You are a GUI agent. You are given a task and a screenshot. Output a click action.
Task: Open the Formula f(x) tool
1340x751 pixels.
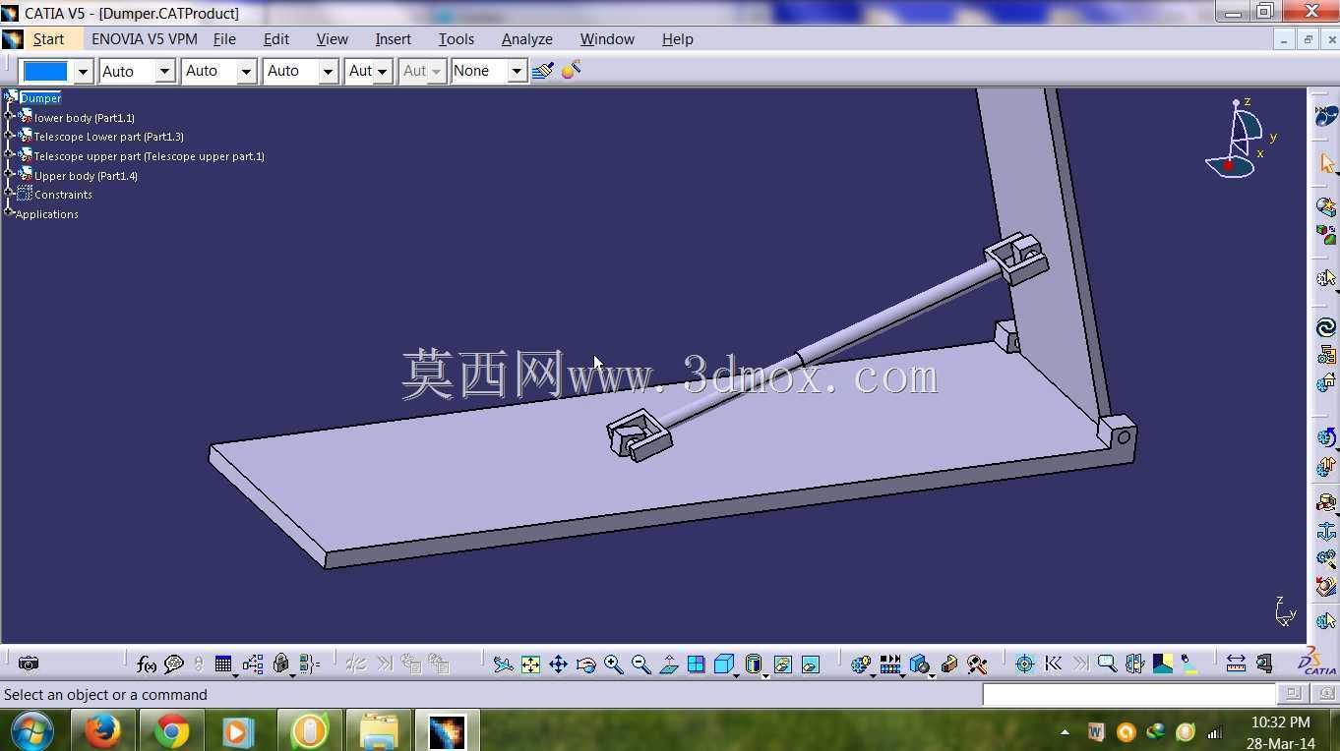click(x=146, y=664)
